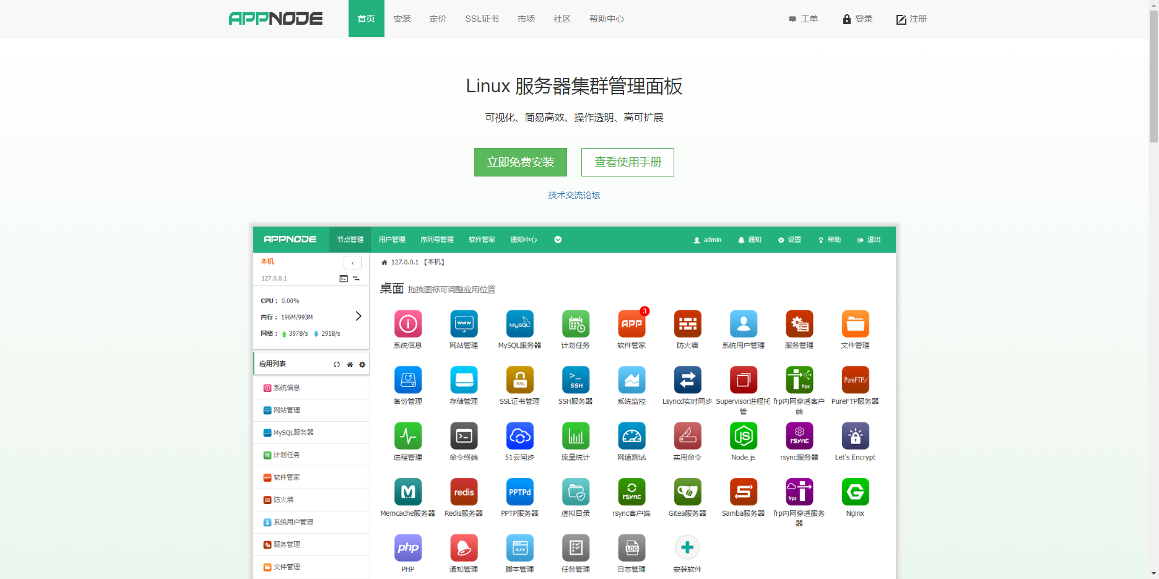Viewport: 1159px width, 579px height.
Task: Click the home icon in 应用列表 header
Action: [350, 365]
